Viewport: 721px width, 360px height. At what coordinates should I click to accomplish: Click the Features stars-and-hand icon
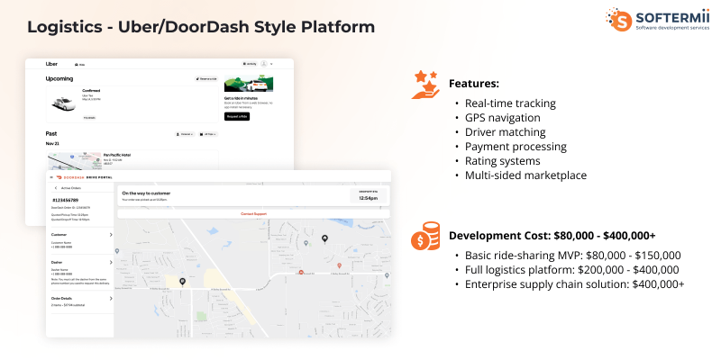pyautogui.click(x=425, y=85)
